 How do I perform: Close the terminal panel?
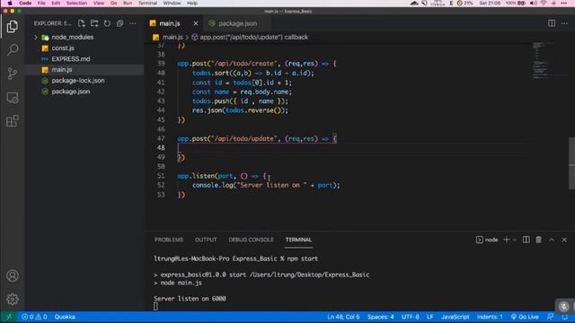564,240
